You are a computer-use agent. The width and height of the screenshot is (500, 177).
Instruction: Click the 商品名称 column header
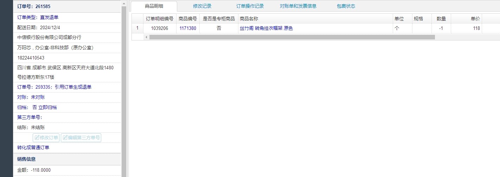tap(315, 19)
